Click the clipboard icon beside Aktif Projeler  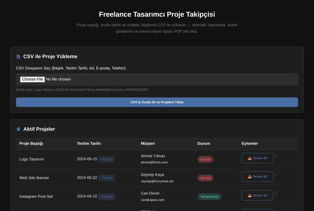click(x=18, y=129)
